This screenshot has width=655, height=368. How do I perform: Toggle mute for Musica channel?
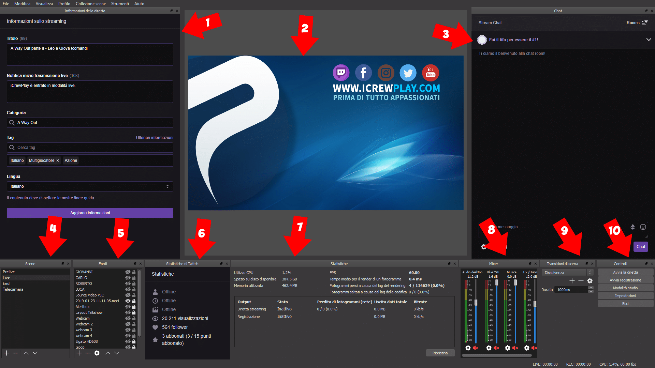point(515,348)
